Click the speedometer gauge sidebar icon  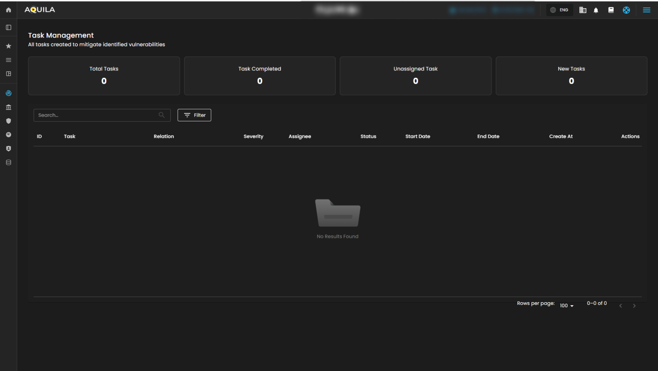9,135
